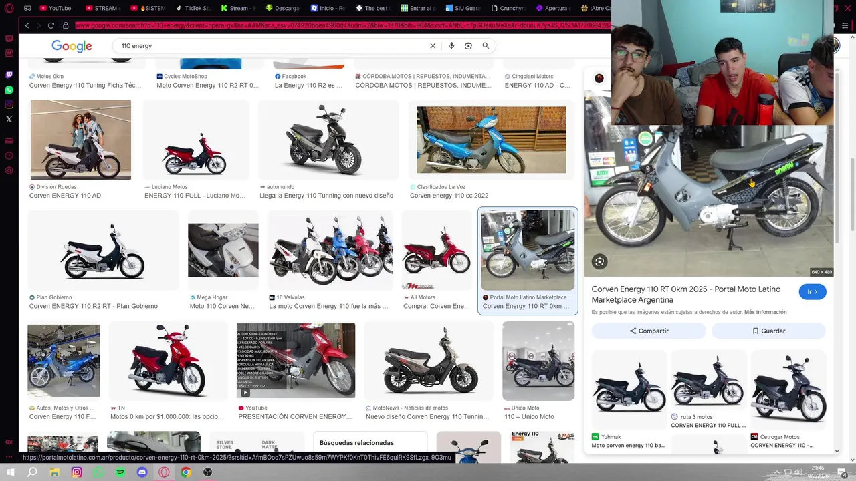Clear the Google search box with X
The height and width of the screenshot is (481, 856).
pos(433,46)
